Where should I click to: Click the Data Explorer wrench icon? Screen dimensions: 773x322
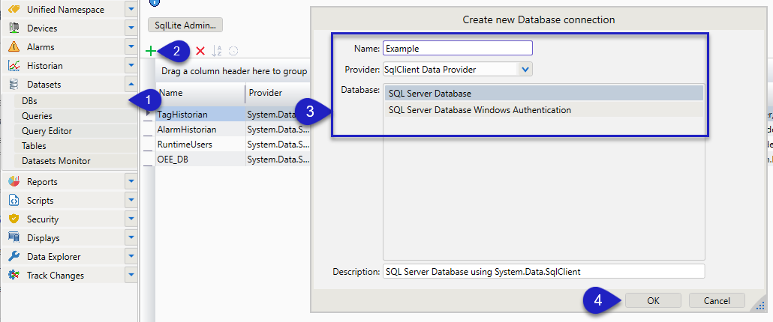pos(14,256)
